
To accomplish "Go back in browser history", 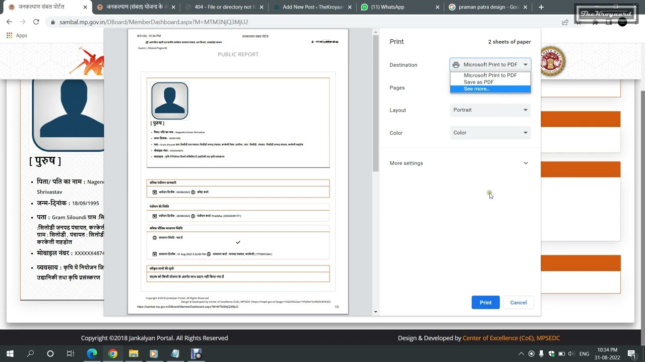I will coord(9,22).
